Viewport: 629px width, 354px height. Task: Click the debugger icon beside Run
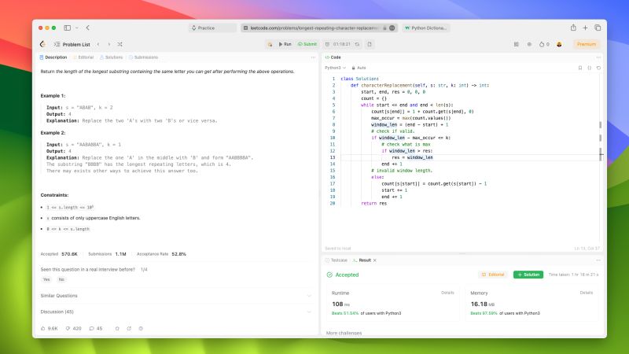tap(270, 44)
